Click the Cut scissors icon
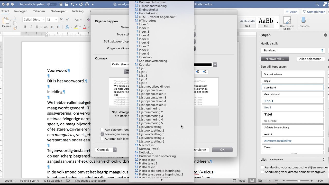This screenshot has width=329, height=185. tap(15, 18)
